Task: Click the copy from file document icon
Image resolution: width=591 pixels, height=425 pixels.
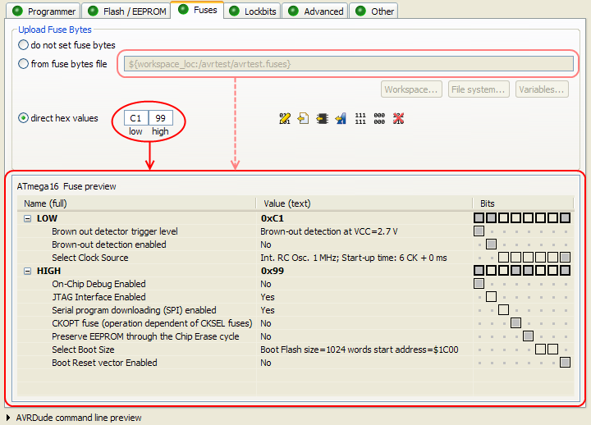Action: [304, 118]
